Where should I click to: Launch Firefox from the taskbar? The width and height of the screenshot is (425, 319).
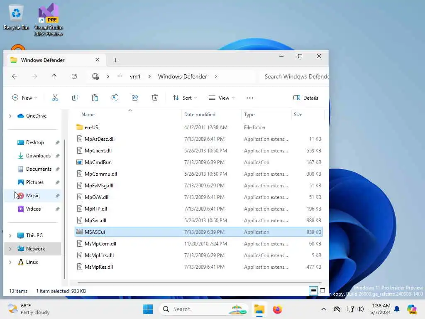click(x=278, y=309)
